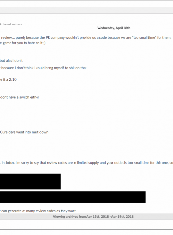Select the 'but alas I don't' message
Screen dimensions: 173x235
tap(11, 61)
